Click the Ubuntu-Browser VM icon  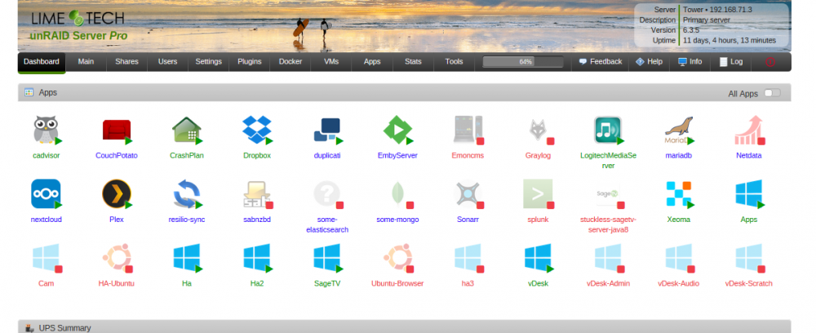pyautogui.click(x=397, y=258)
